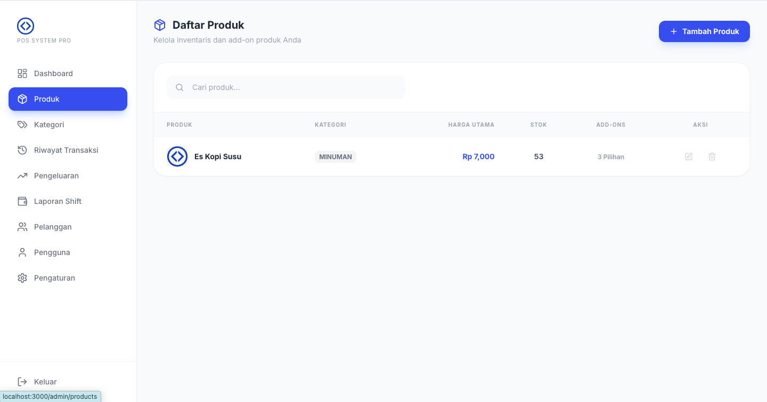The height and width of the screenshot is (402, 767).
Task: Click the Es Kopi Susu product image
Action: coord(177,157)
